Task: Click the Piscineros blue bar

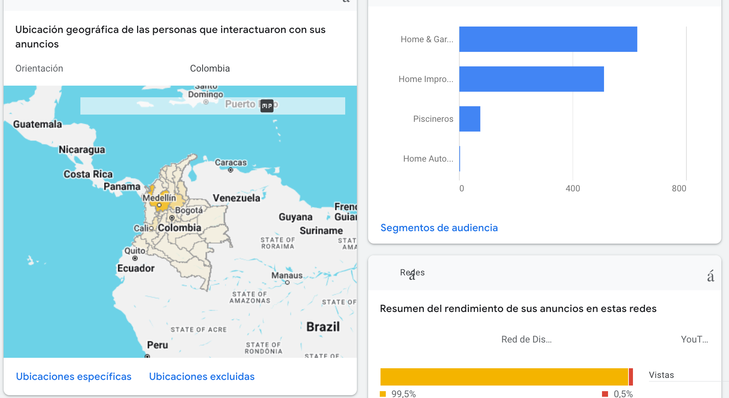Action: point(470,119)
